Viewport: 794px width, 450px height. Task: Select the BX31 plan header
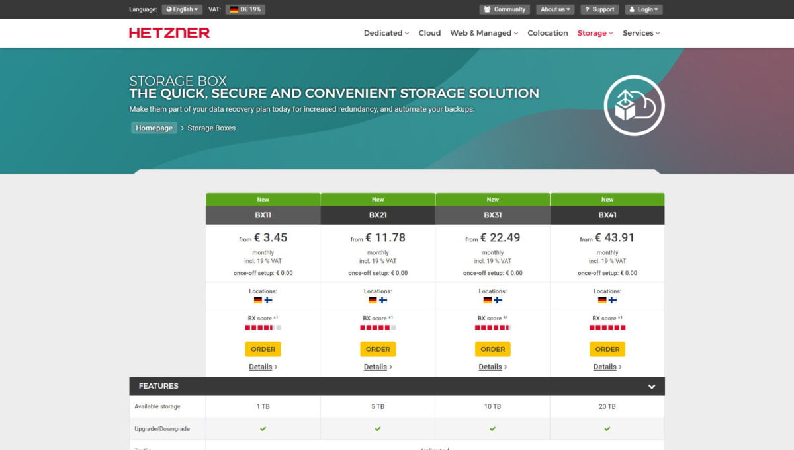pos(493,215)
